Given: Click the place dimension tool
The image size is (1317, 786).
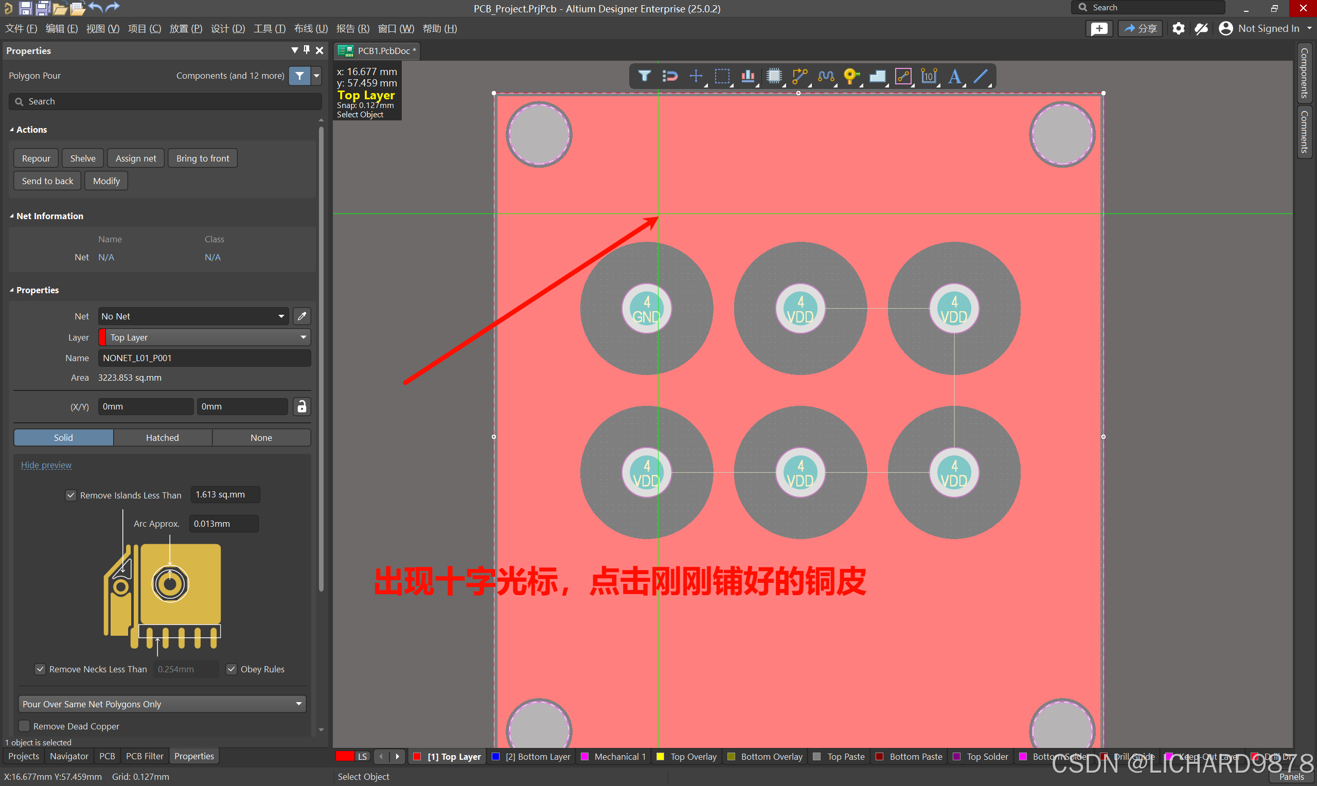Looking at the screenshot, I should coord(928,76).
